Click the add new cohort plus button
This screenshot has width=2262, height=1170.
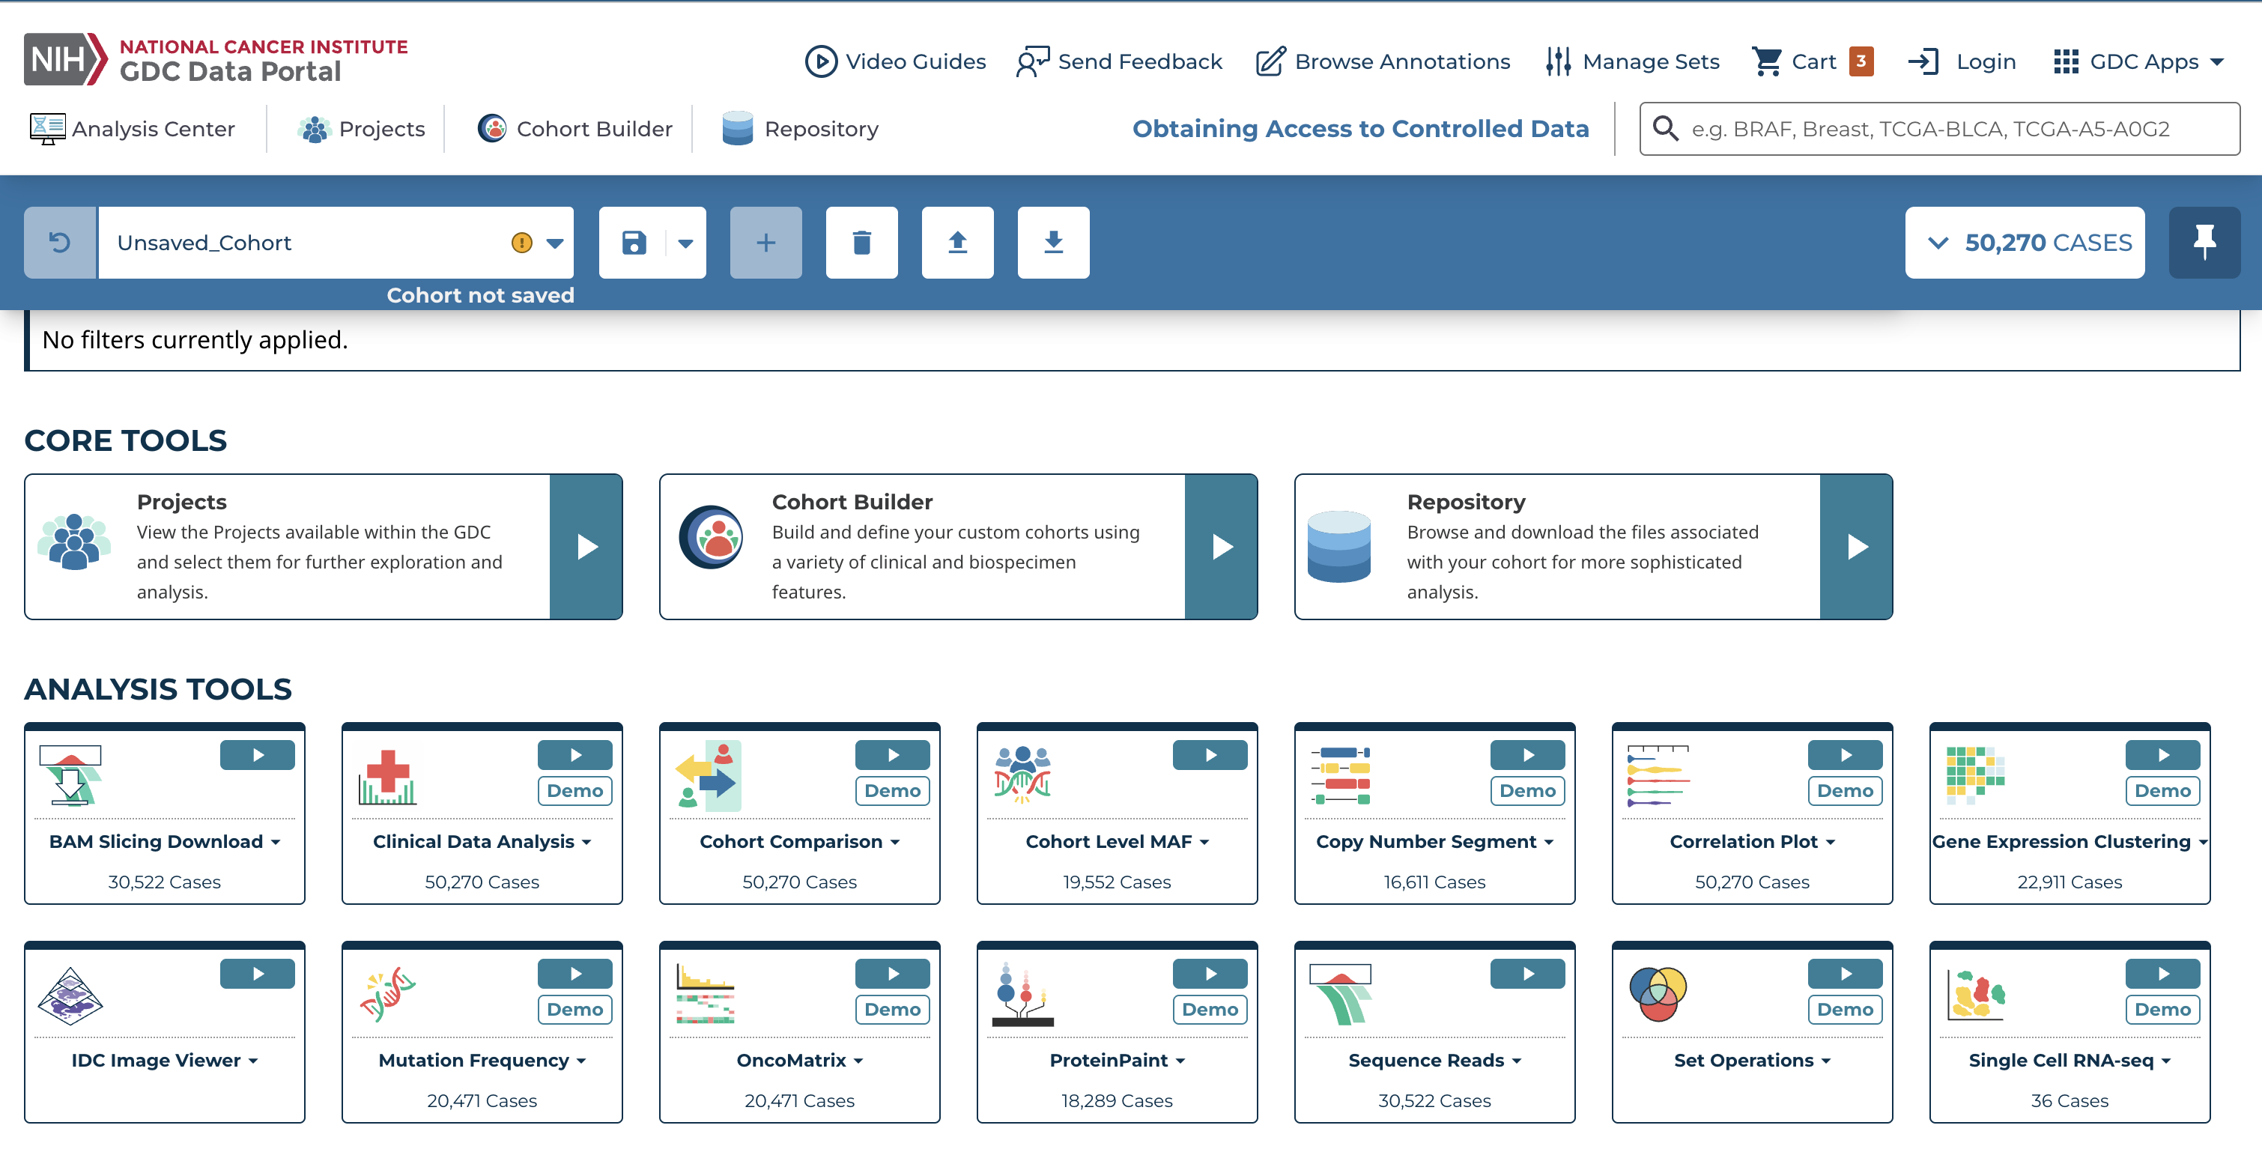pyautogui.click(x=765, y=243)
